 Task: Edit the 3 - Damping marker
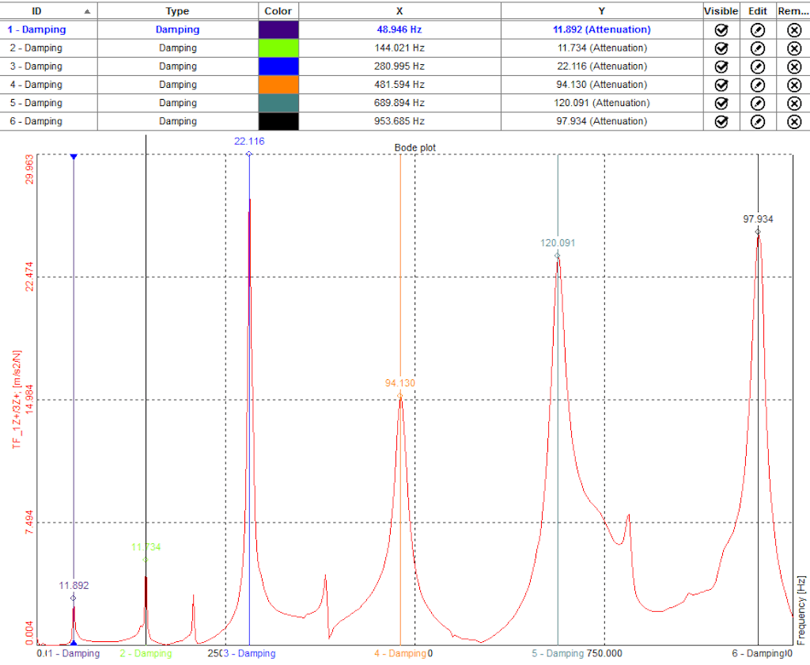[x=757, y=66]
